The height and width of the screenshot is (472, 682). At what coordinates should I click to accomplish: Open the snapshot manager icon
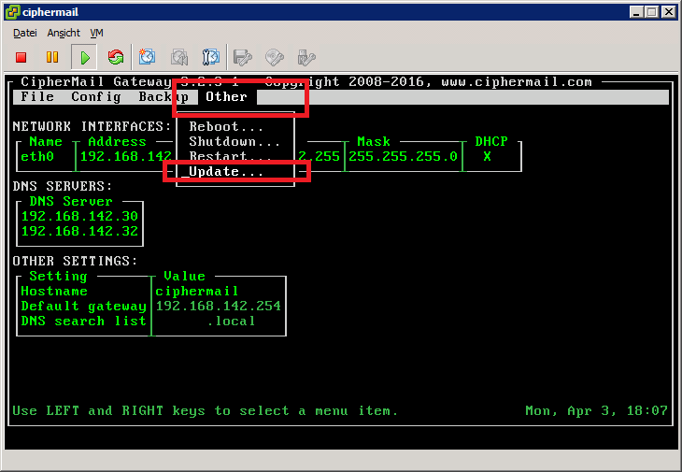coord(211,58)
